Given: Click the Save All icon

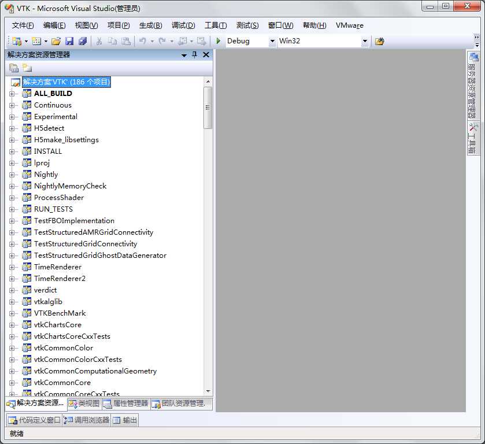Looking at the screenshot, I should [x=83, y=41].
